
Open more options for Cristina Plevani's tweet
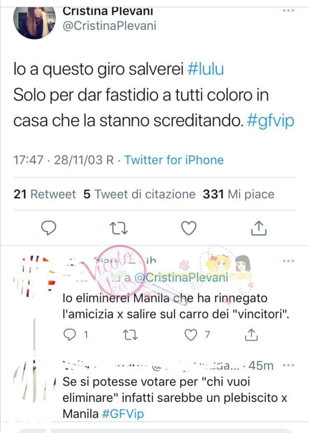coord(288,10)
